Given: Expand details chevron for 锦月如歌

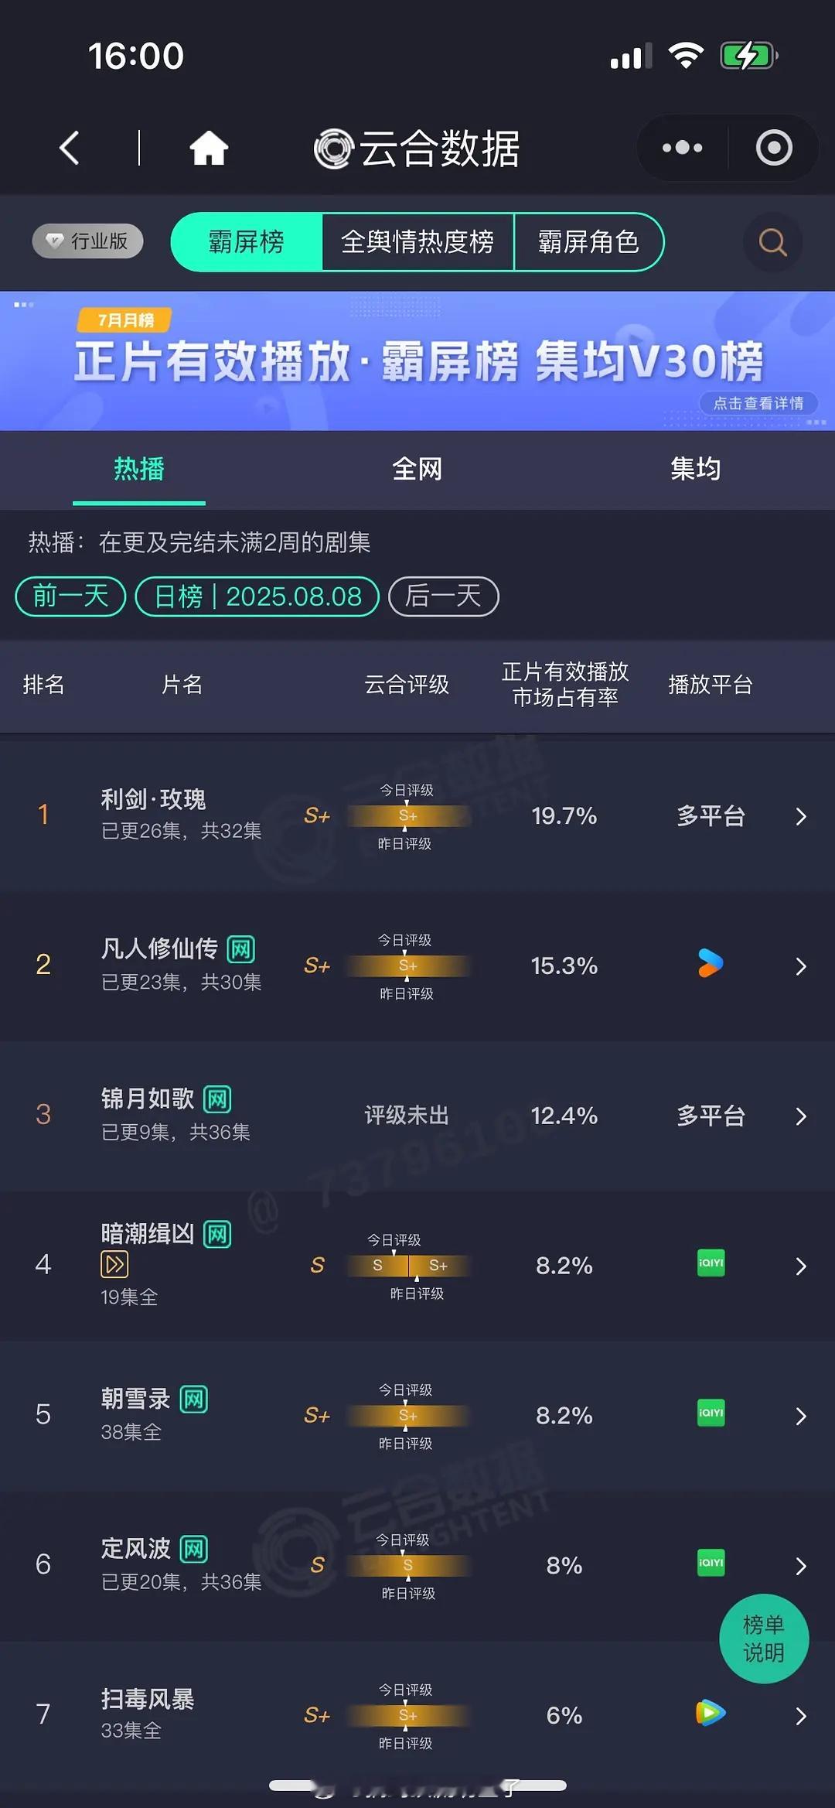Looking at the screenshot, I should tap(801, 1116).
